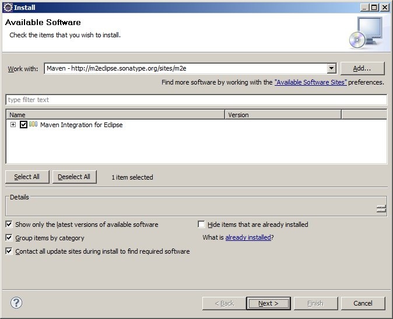Click the type filter text field

pyautogui.click(x=196, y=100)
